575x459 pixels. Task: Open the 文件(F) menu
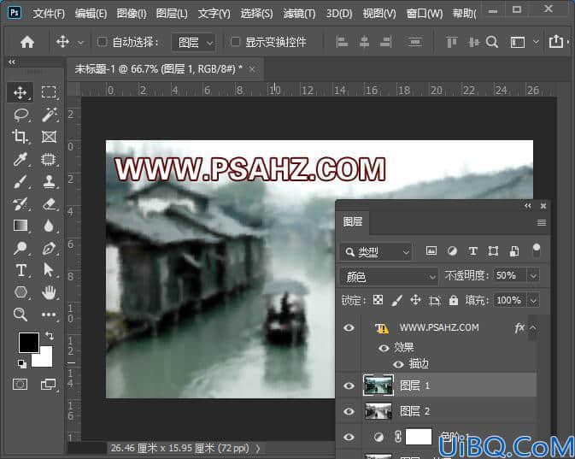[x=49, y=14]
